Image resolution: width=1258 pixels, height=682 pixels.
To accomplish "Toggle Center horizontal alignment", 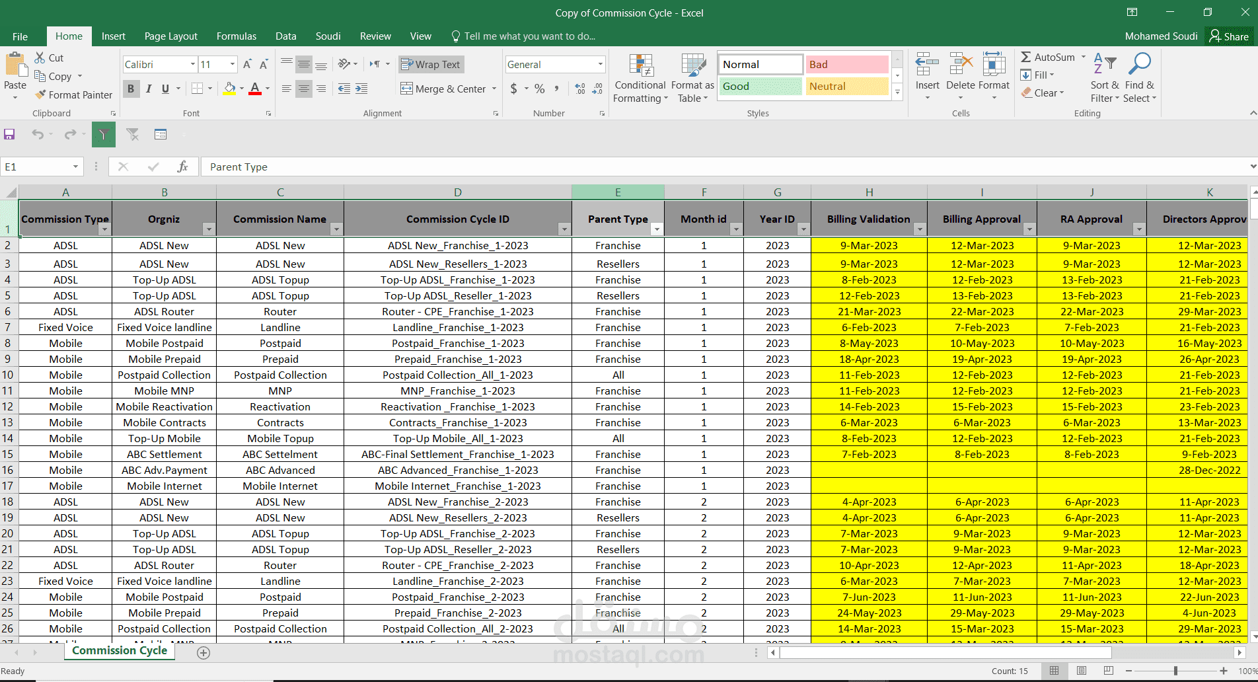I will click(x=304, y=89).
